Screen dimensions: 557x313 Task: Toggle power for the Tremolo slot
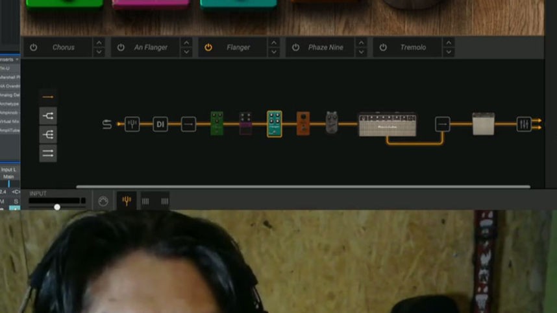(383, 47)
